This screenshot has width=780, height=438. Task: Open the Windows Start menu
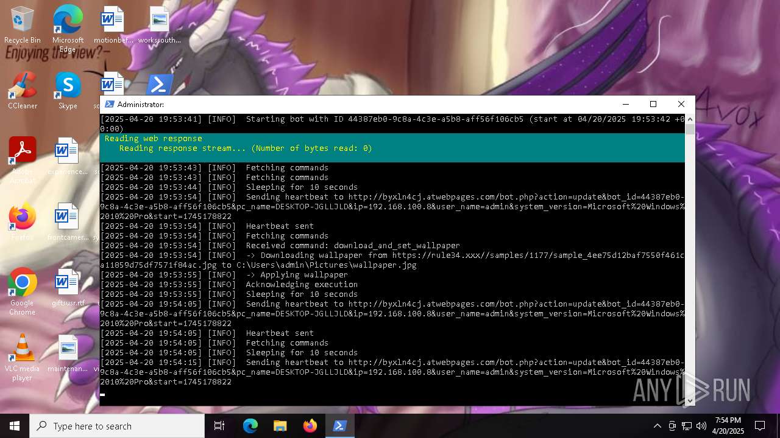[15, 426]
